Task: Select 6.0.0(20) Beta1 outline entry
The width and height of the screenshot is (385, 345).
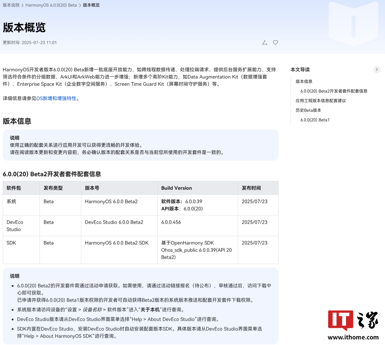Action: [315, 120]
